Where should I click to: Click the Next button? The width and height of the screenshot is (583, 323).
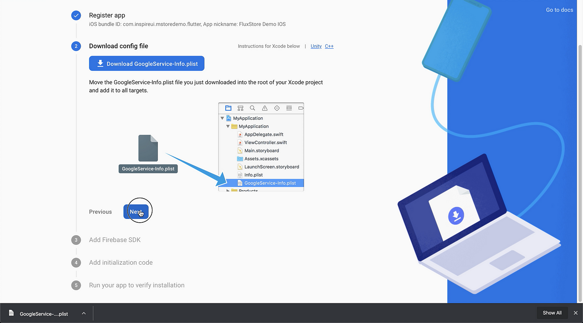point(136,211)
